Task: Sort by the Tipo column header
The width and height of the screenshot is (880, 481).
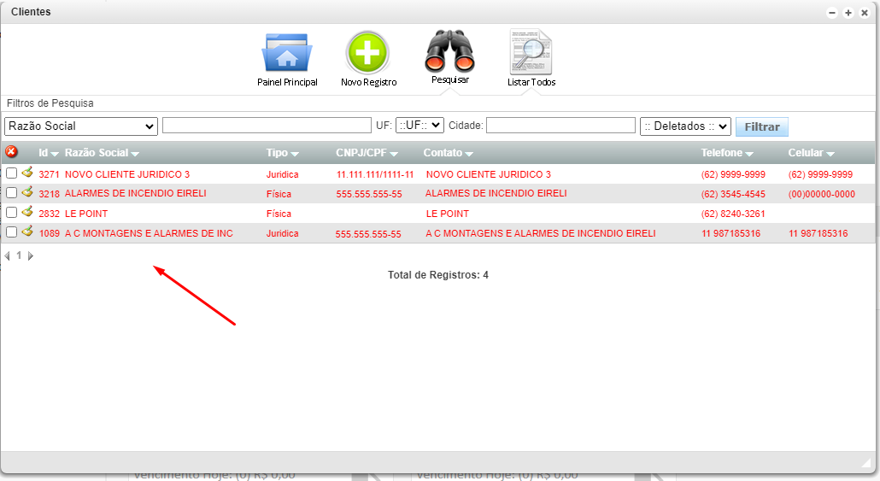Action: (282, 153)
